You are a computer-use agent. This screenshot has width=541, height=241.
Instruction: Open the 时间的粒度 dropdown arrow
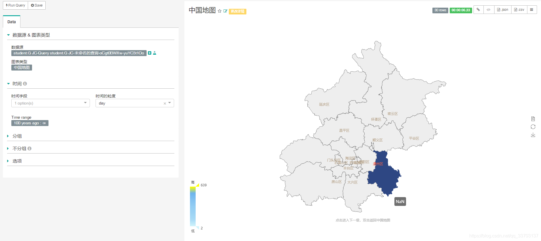click(x=170, y=103)
